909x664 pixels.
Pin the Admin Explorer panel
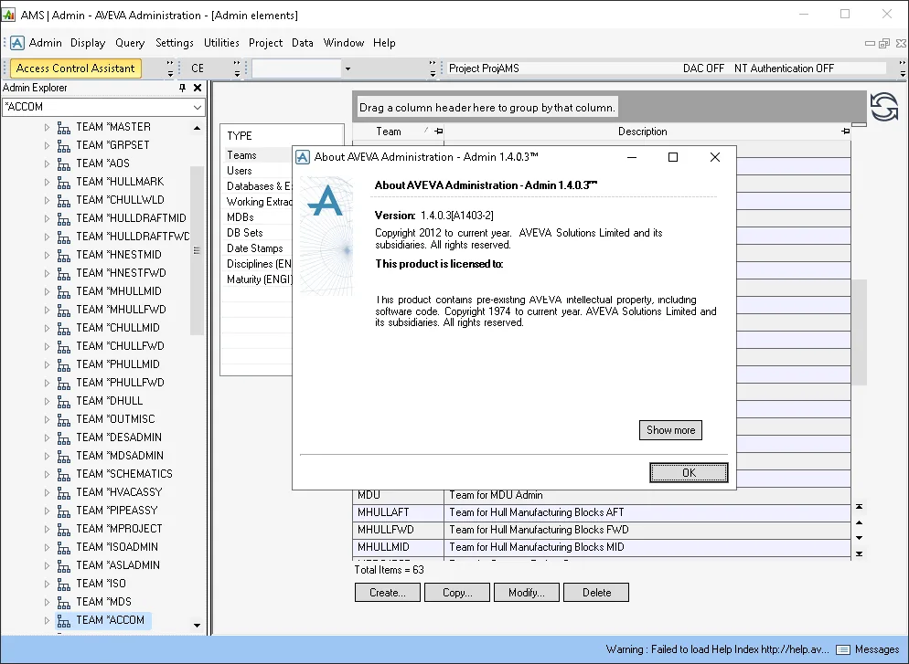click(182, 88)
